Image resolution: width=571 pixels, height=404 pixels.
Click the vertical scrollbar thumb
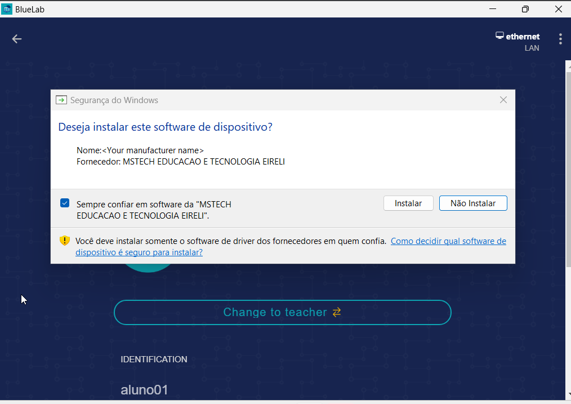[568, 170]
